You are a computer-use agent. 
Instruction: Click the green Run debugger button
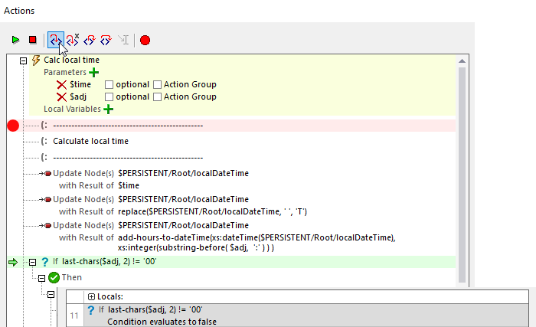pyautogui.click(x=15, y=40)
